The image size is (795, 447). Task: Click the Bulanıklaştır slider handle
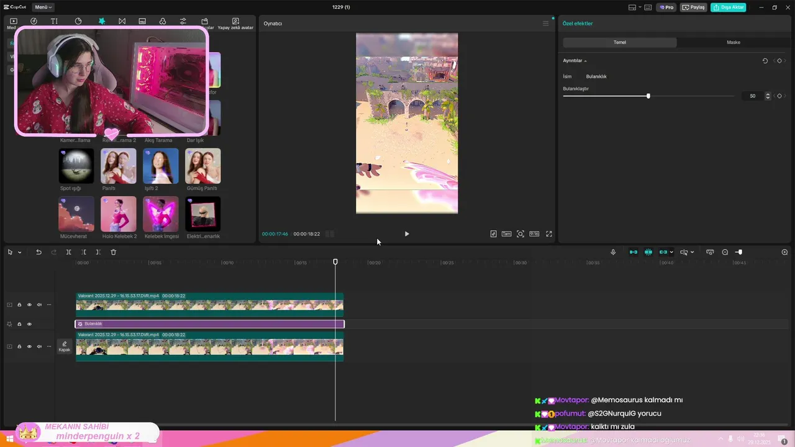(648, 96)
